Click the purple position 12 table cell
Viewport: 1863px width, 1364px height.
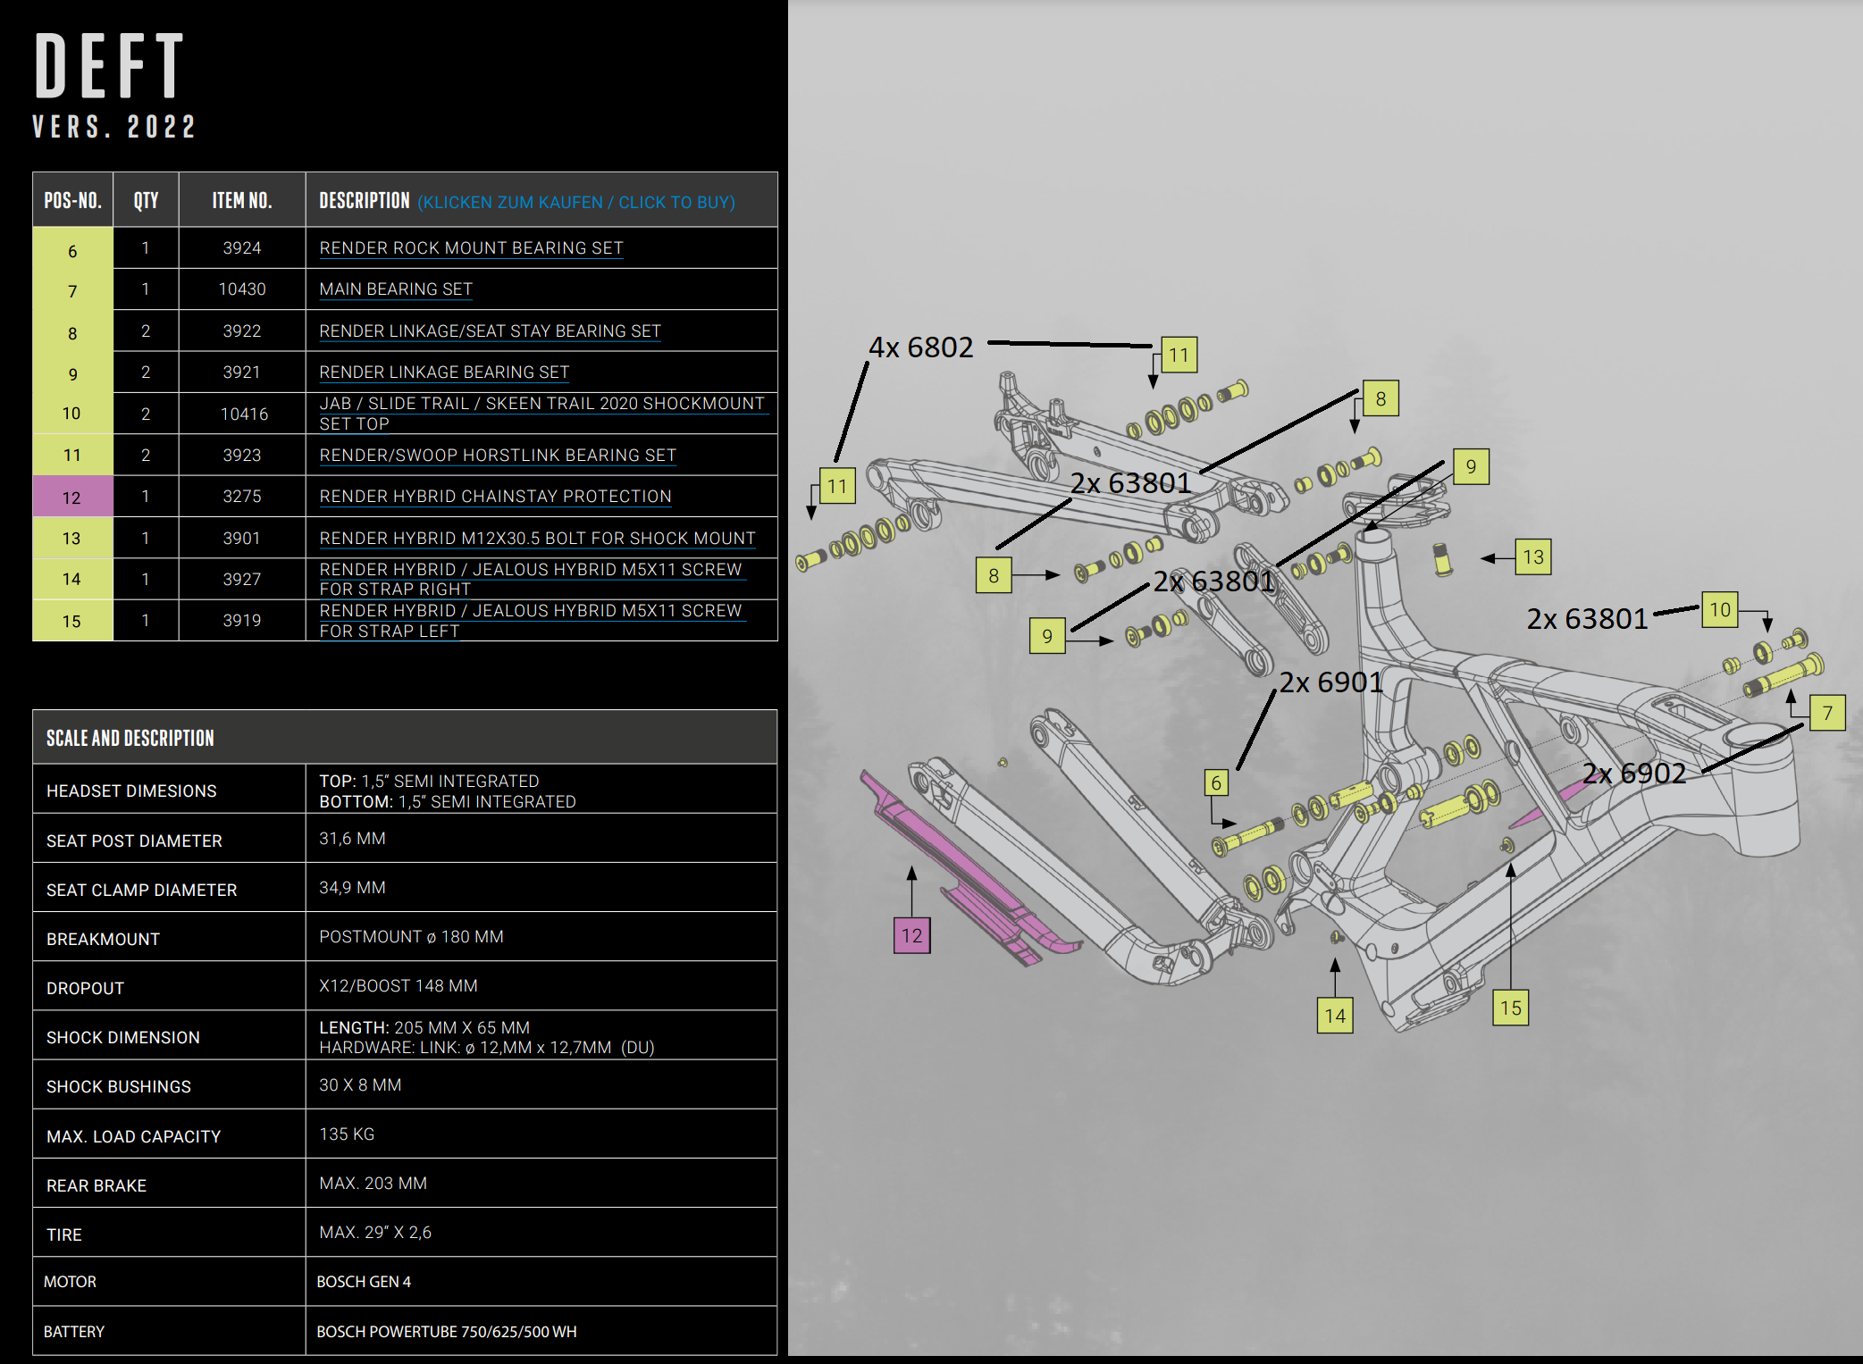coord(72,497)
